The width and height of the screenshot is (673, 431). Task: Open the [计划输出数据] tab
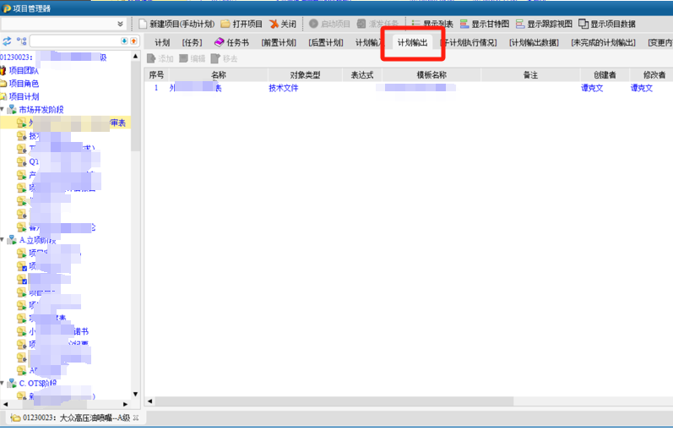point(534,42)
